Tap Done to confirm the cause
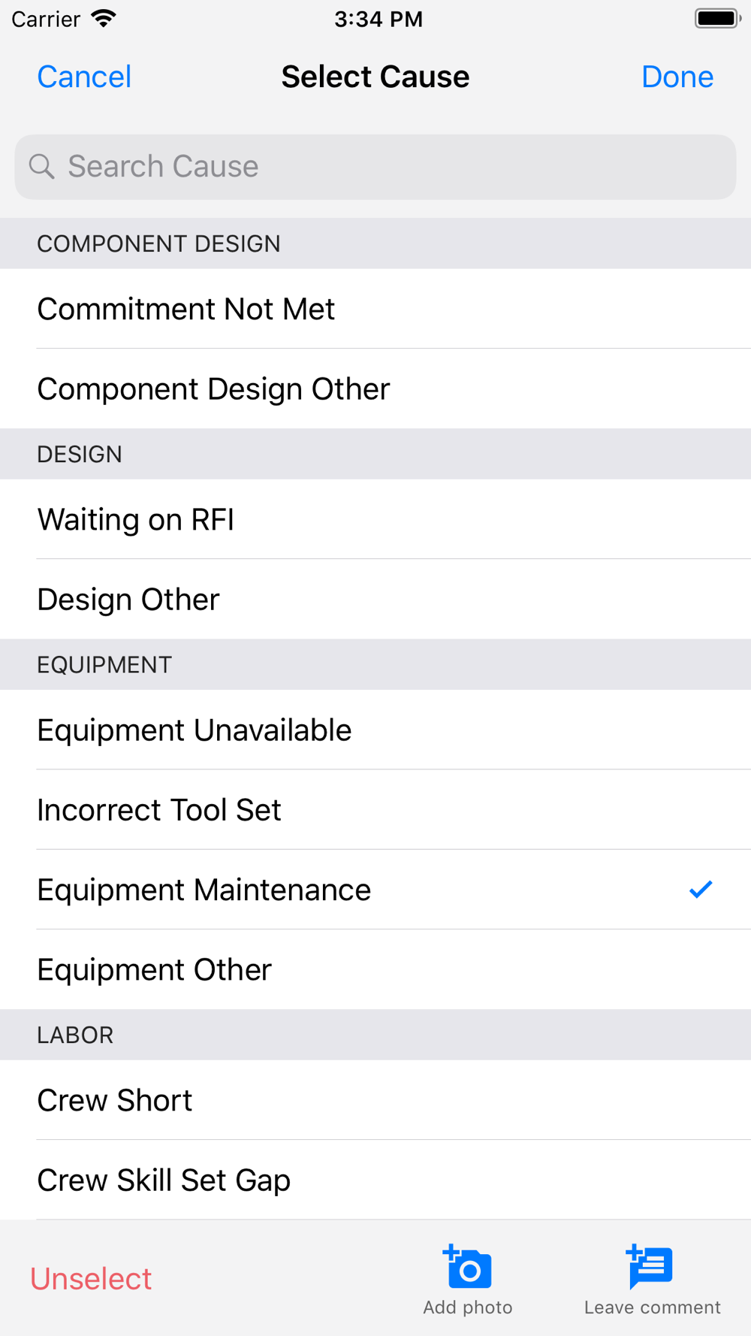 point(677,77)
